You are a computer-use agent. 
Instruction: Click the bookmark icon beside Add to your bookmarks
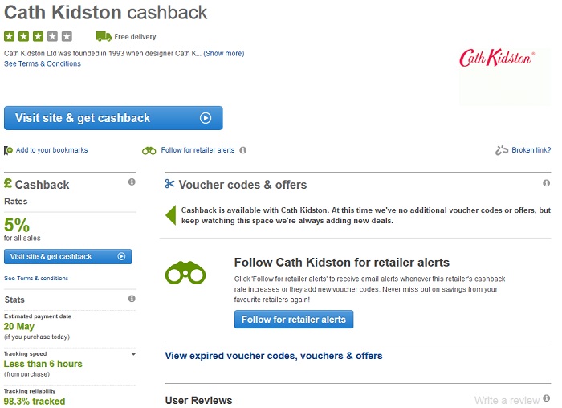click(x=8, y=150)
